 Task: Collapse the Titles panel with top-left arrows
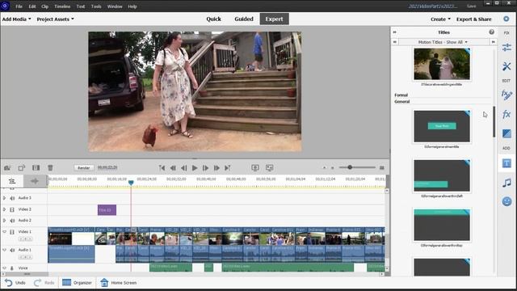click(x=395, y=32)
